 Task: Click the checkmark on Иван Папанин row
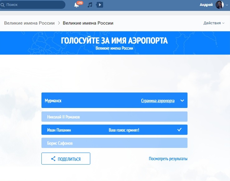pyautogui.click(x=180, y=130)
